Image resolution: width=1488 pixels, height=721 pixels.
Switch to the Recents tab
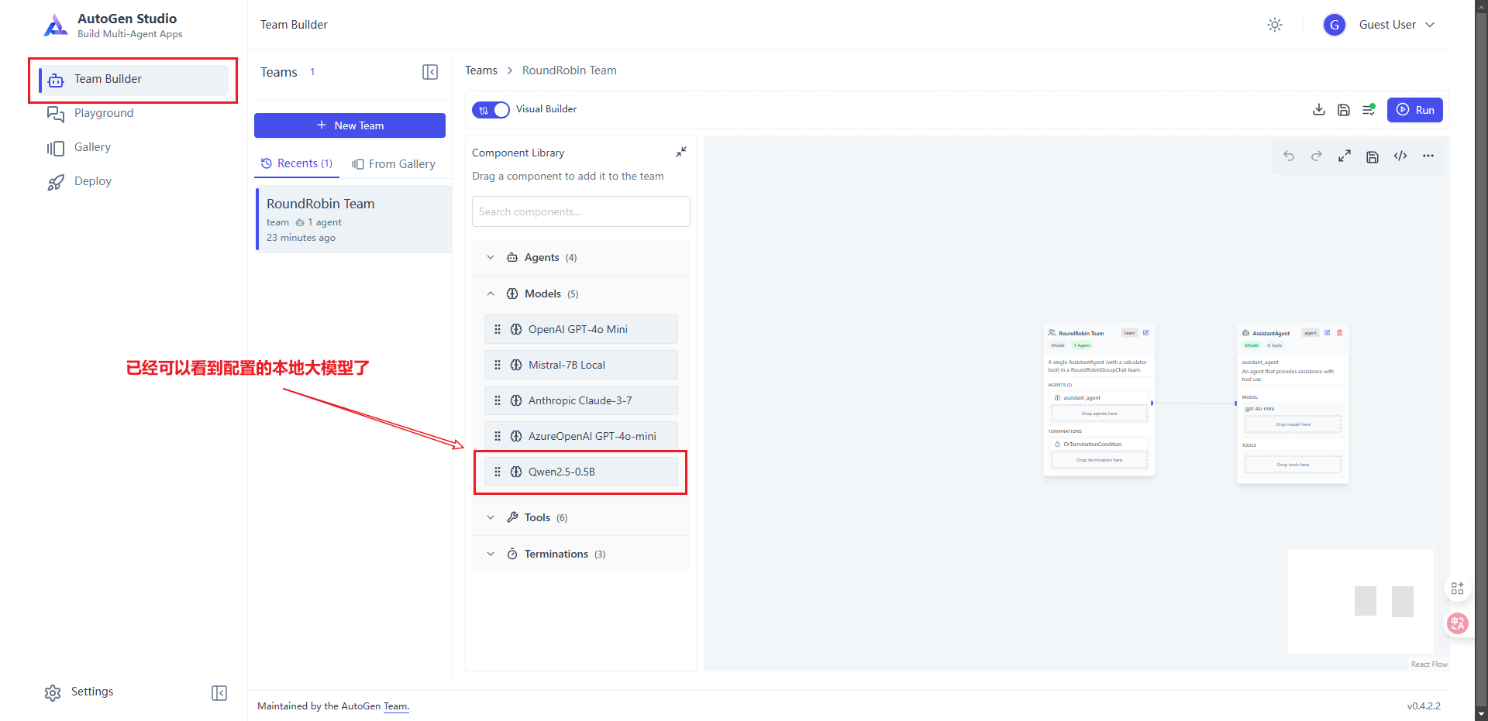coord(297,163)
